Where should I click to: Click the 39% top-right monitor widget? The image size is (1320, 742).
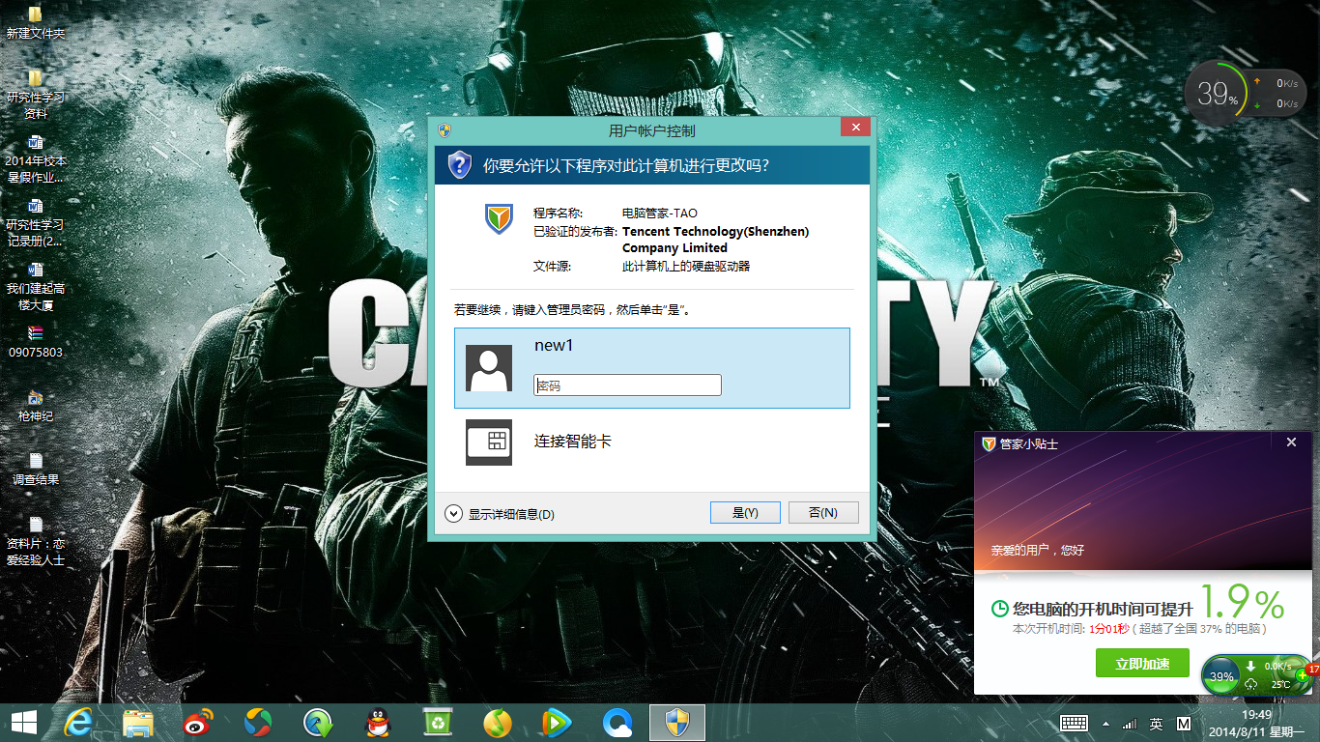[1217, 94]
